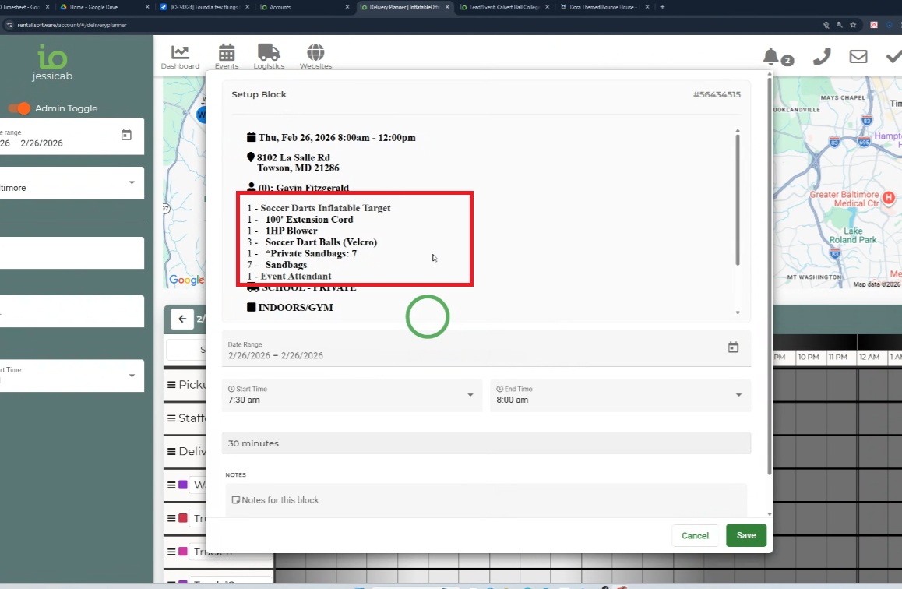
Task: Open notifications bell with 2 badge
Action: 771,57
